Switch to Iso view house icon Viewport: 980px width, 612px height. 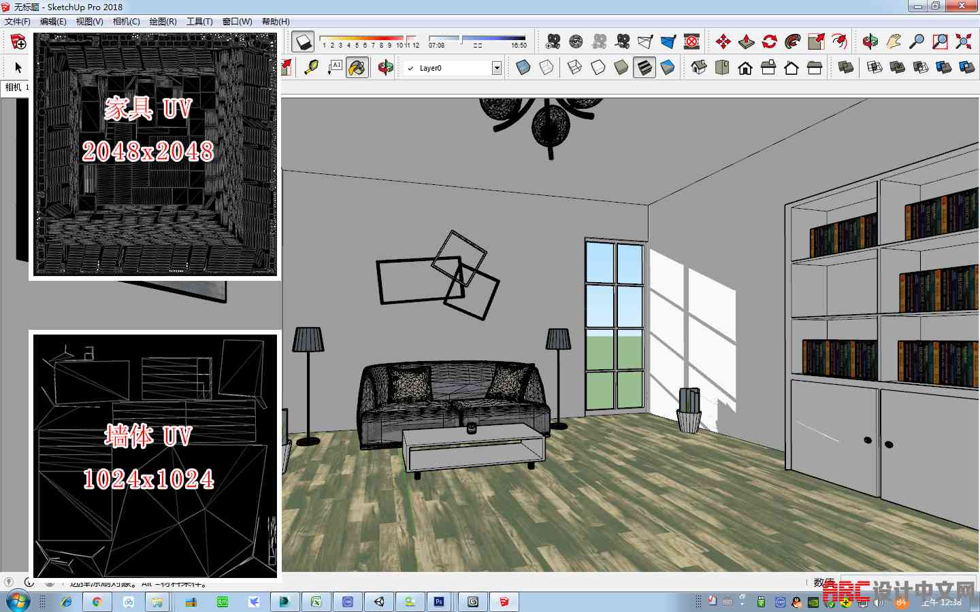click(699, 67)
